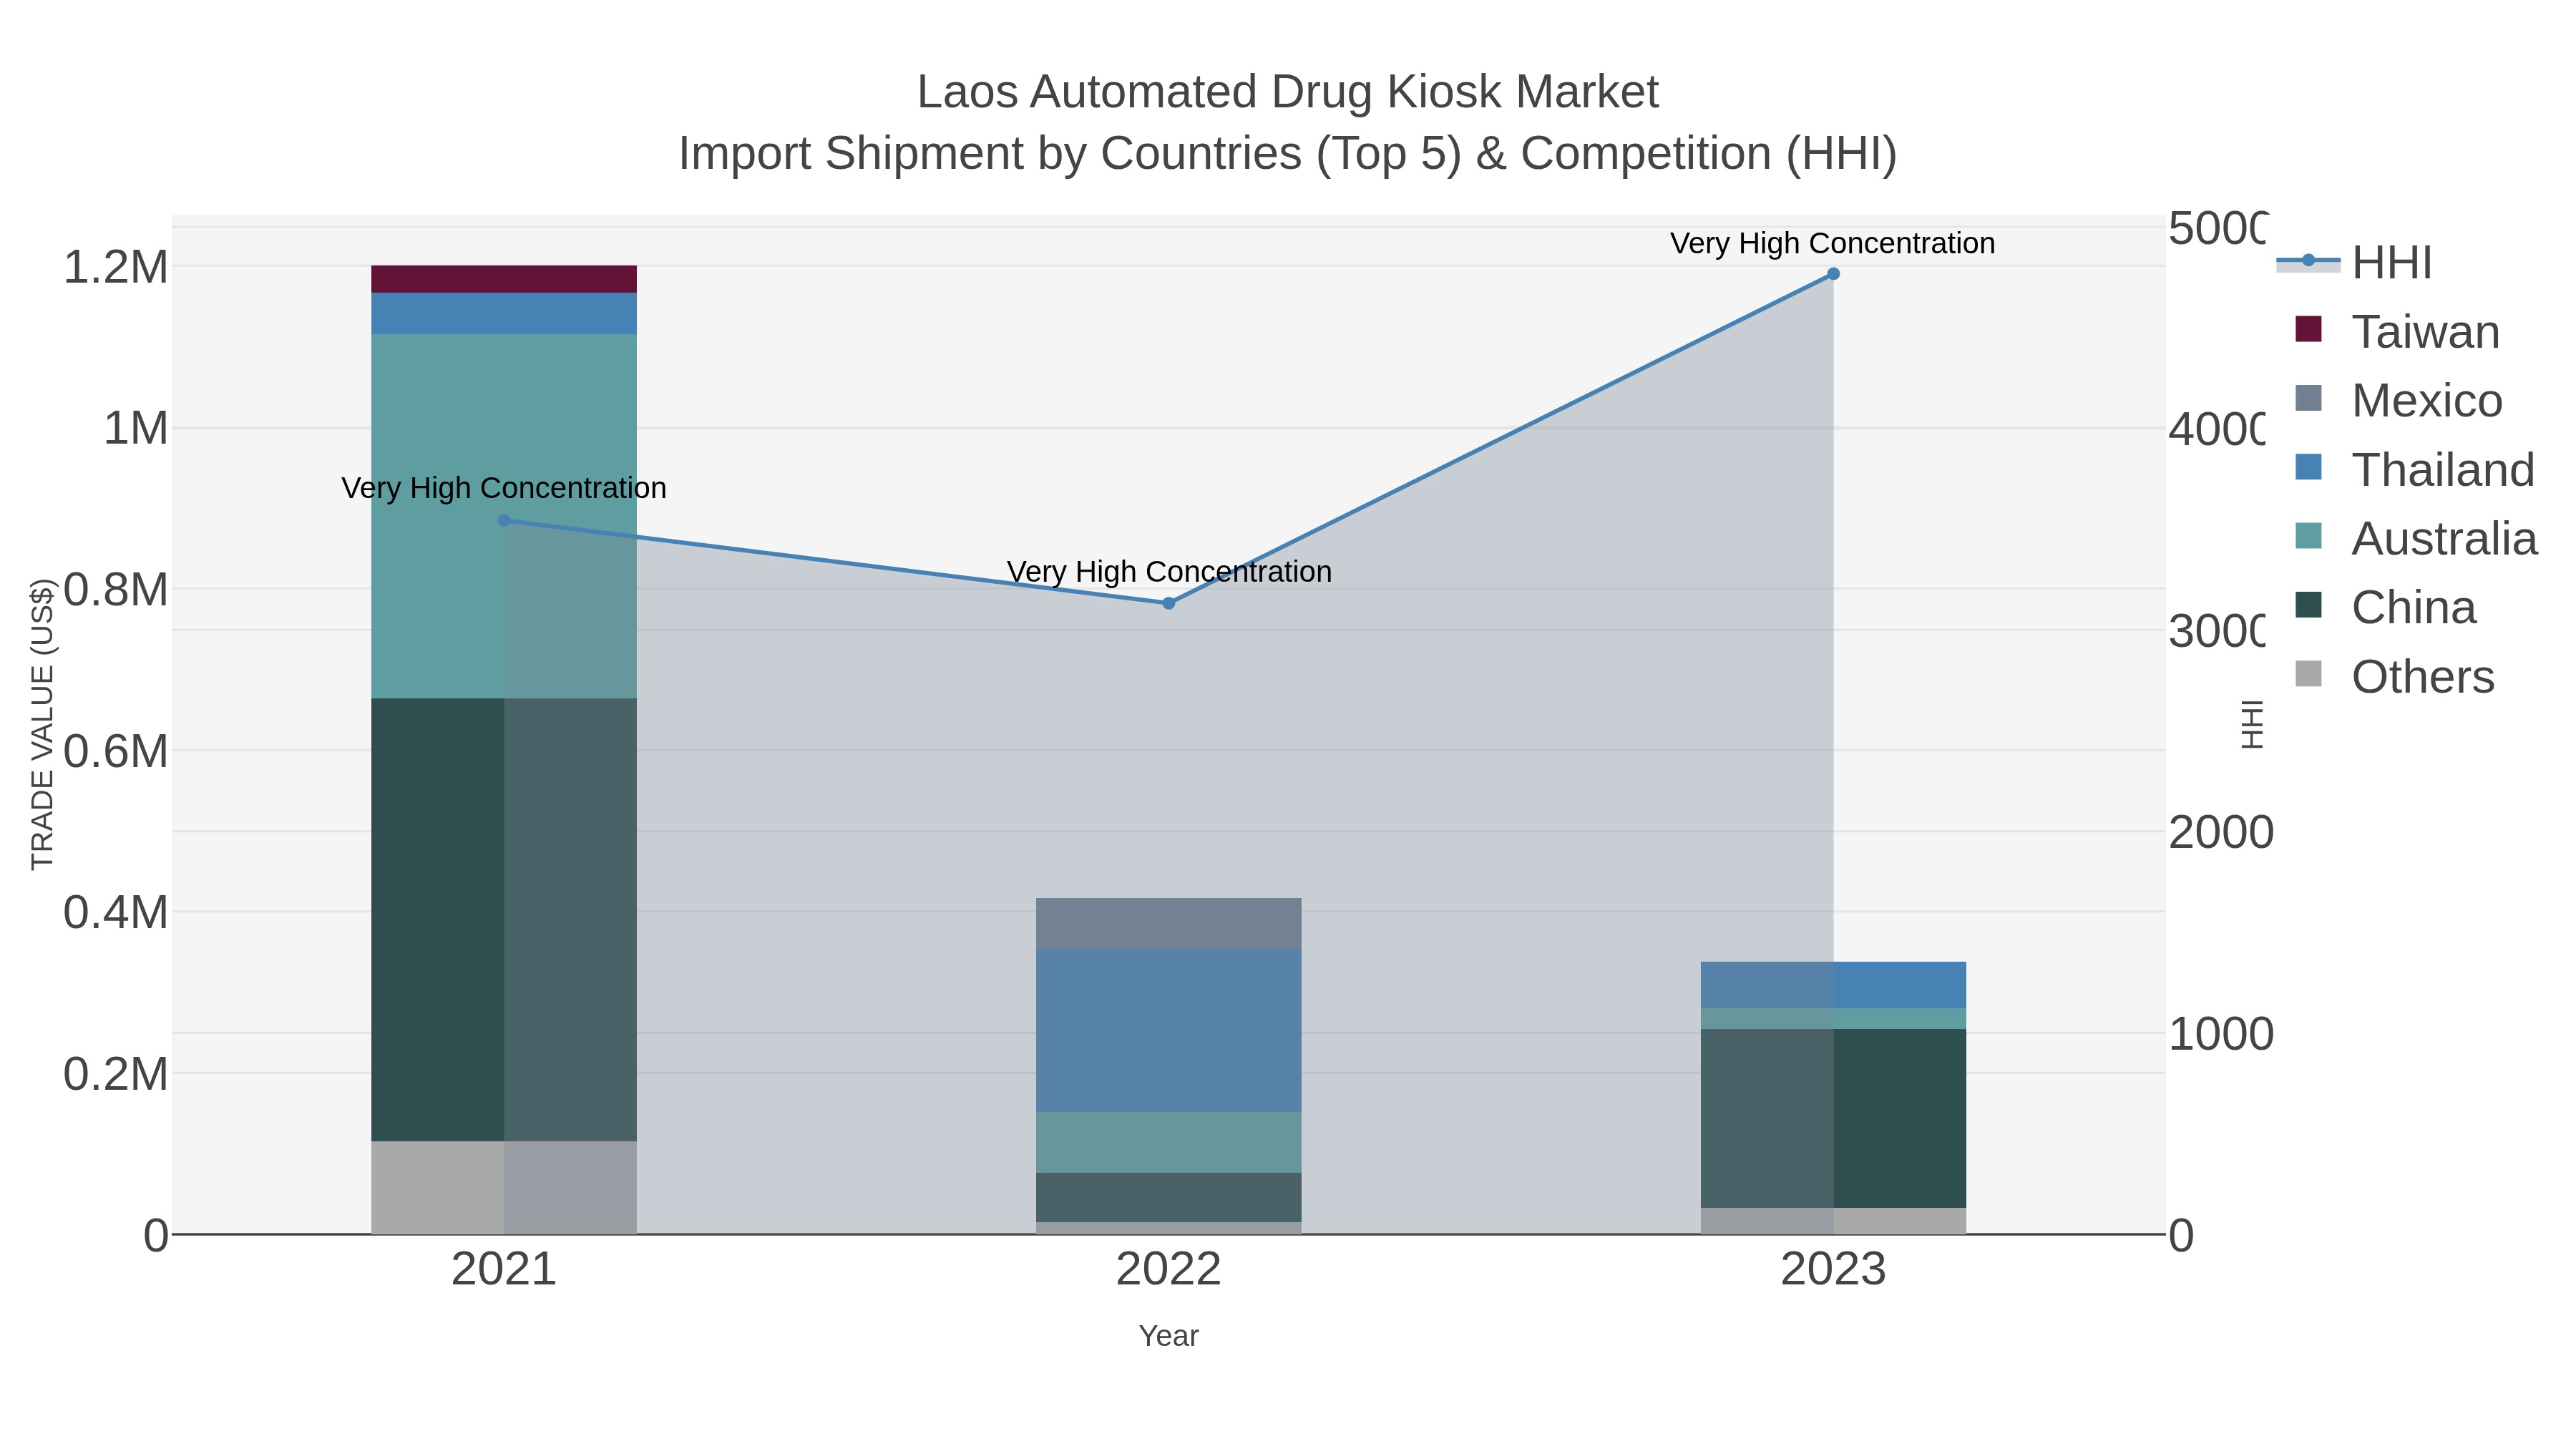Click the Others gray legend swatch
Screen dimensions: 2576x1449
point(2308,673)
